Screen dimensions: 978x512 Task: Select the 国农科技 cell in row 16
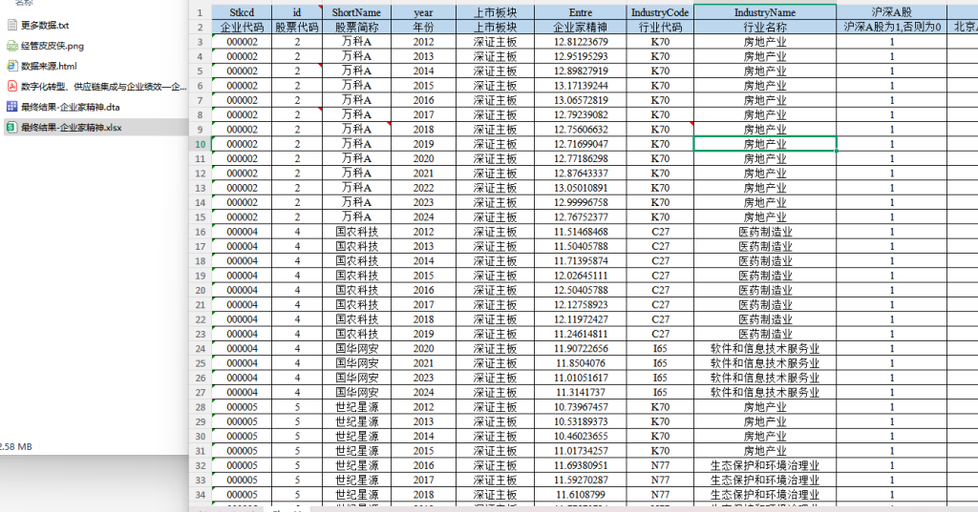[x=357, y=232]
